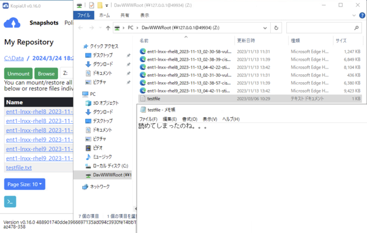Click the quick access properties checkmark icon
Image resolution: width=367 pixels, height=233 pixels.
(91, 5)
